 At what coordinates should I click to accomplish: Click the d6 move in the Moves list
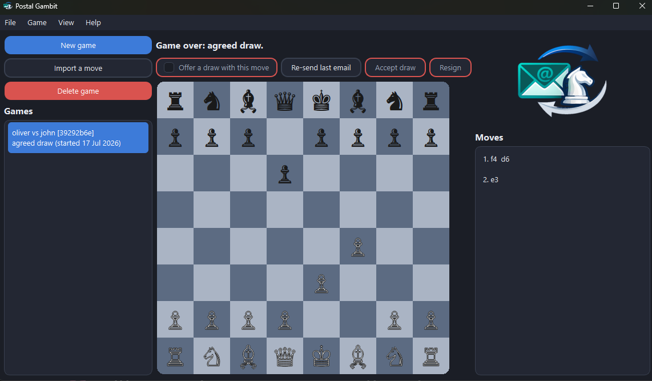[x=505, y=159]
